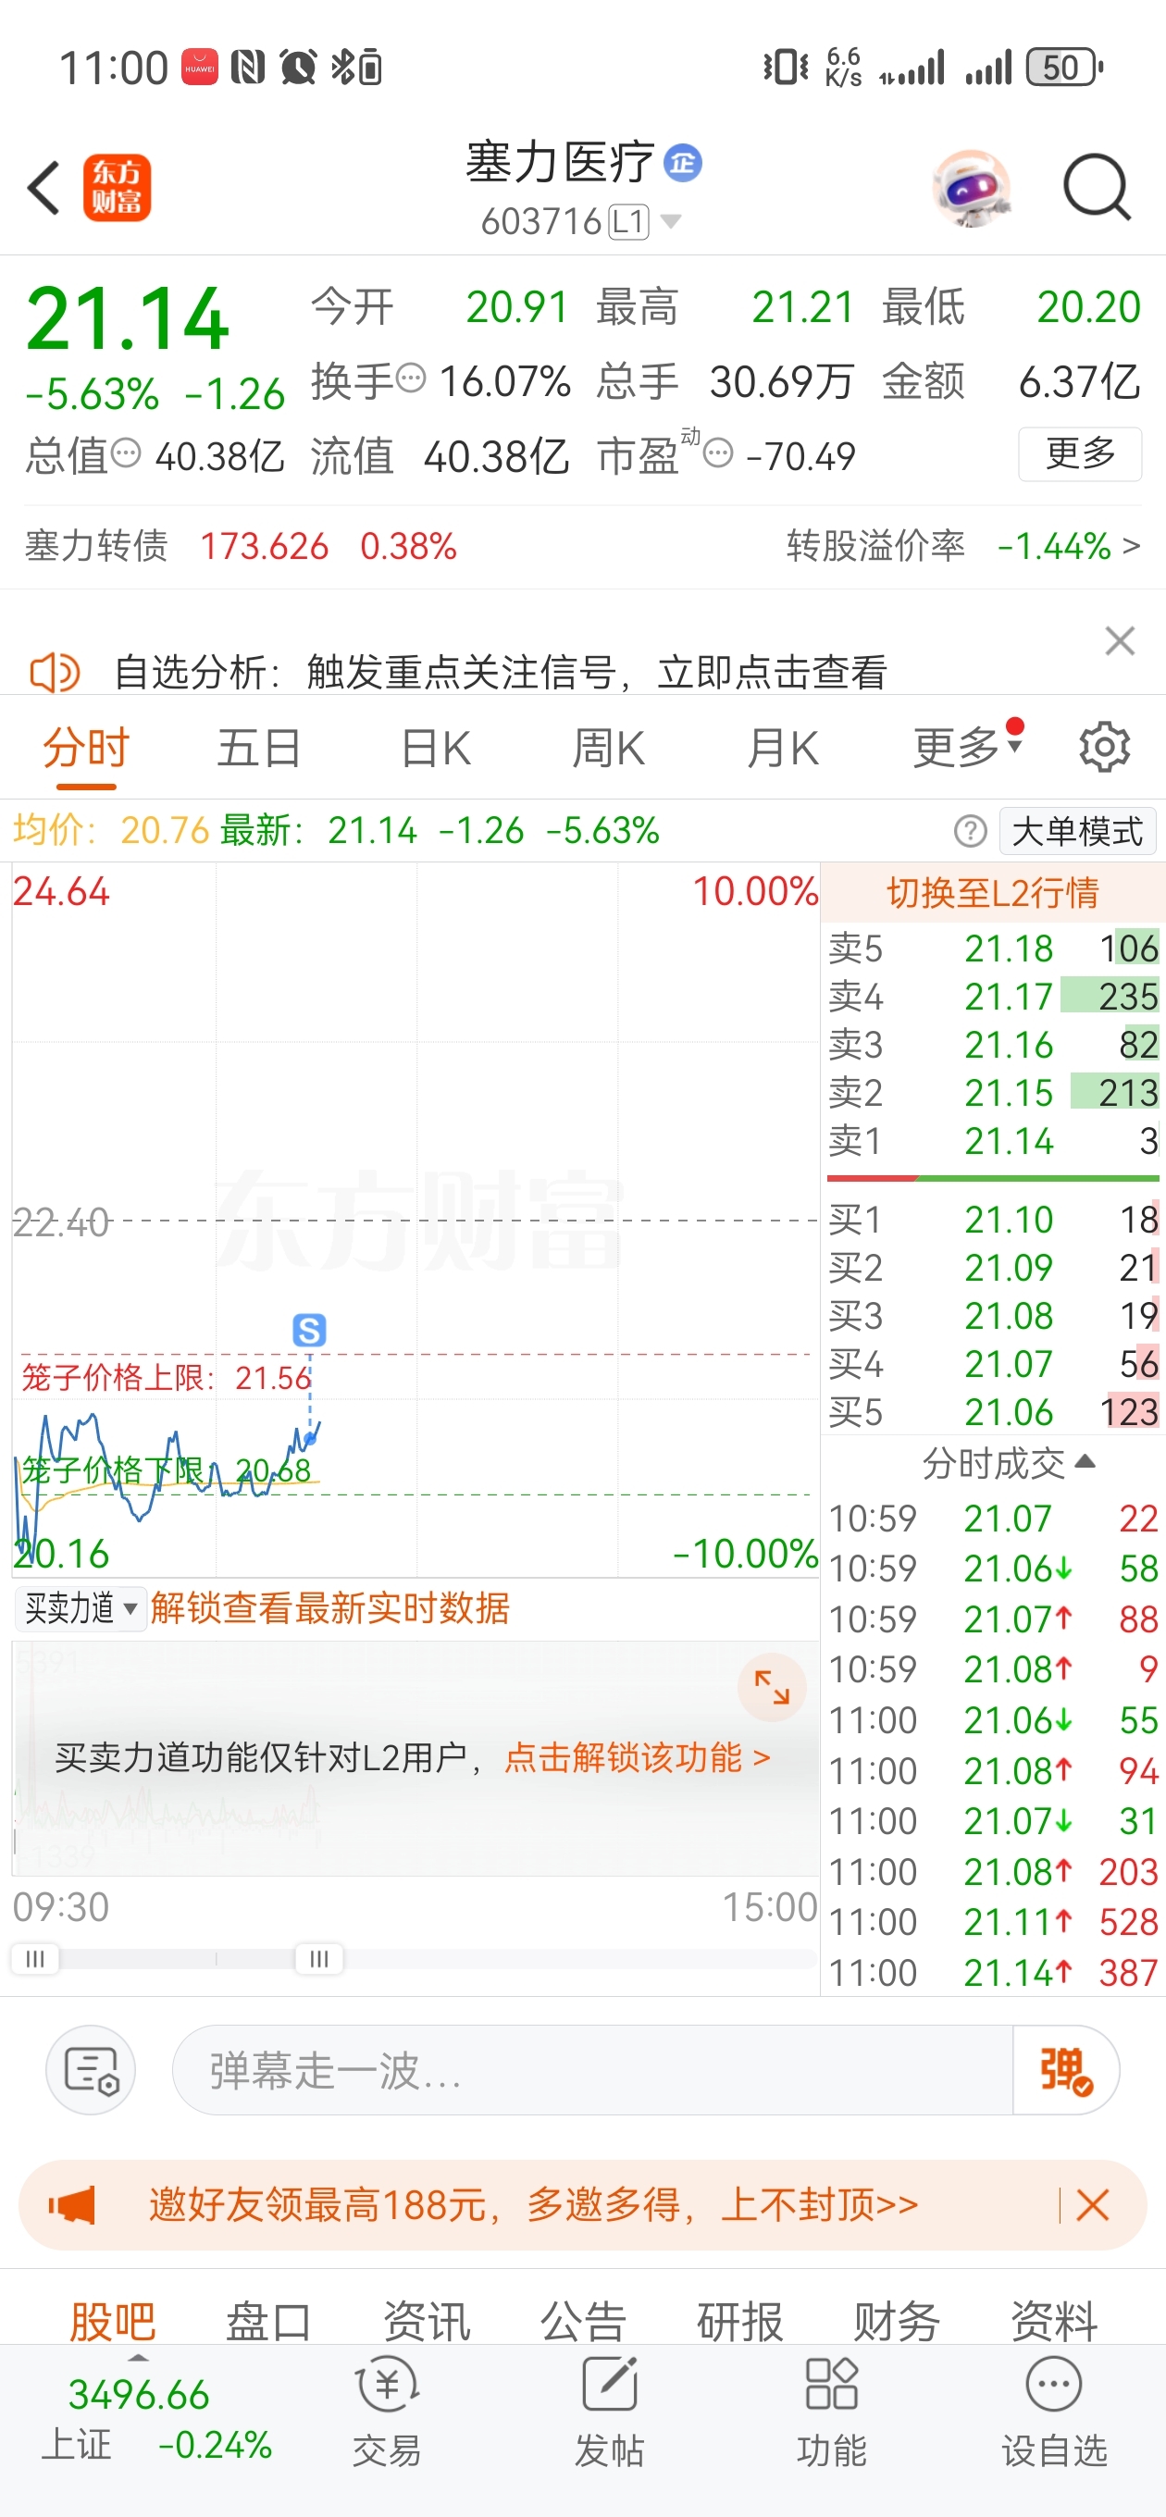The height and width of the screenshot is (2517, 1166).
Task: Open the 股吧 tab
Action: tap(112, 2320)
